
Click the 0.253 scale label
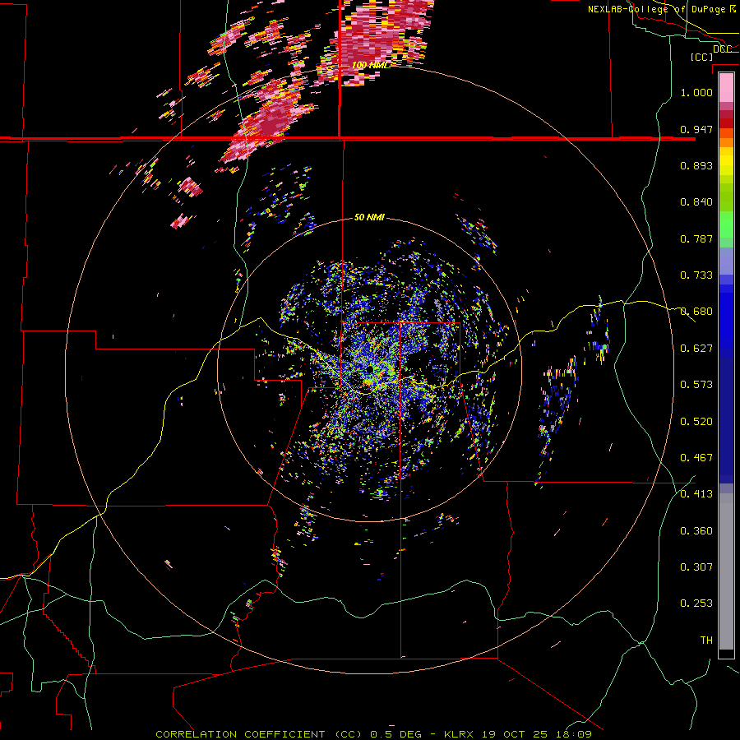point(696,604)
